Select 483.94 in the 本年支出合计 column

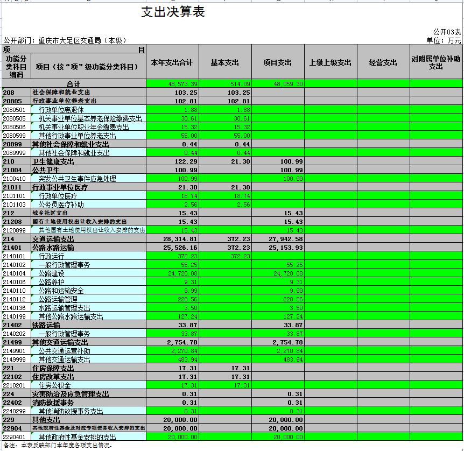coord(188,360)
